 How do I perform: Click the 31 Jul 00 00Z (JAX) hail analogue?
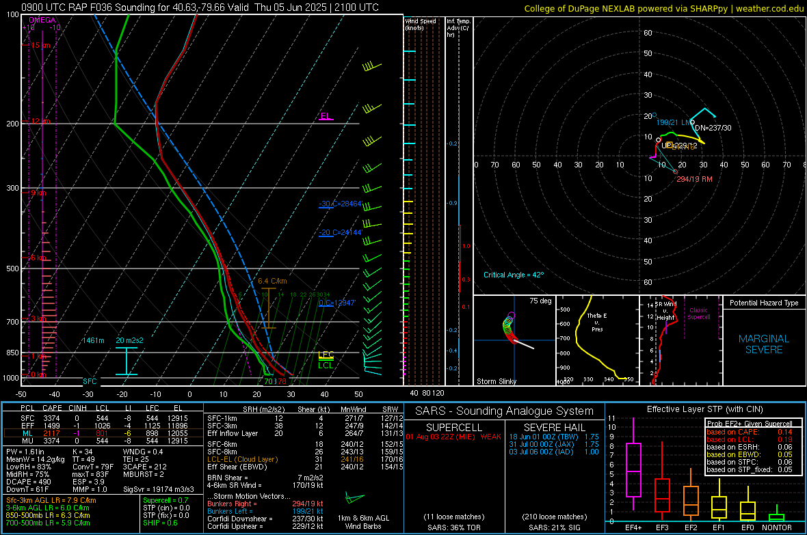tap(554, 444)
